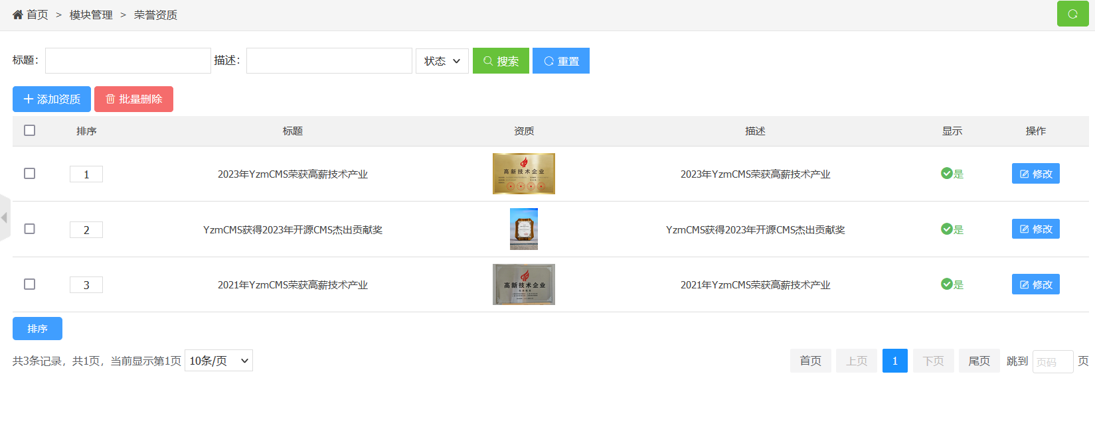Click green check status icon for row 1
This screenshot has height=427, width=1095.
(946, 174)
